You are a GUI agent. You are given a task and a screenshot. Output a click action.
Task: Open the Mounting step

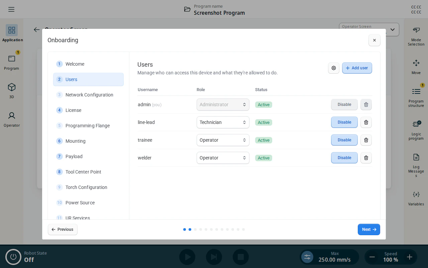(x=88, y=141)
